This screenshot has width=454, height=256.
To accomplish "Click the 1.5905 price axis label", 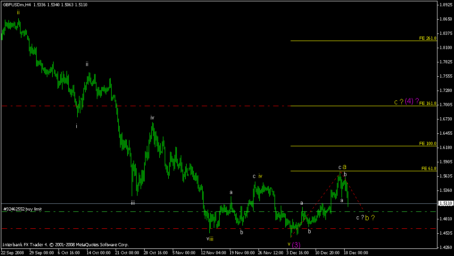I will point(446,162).
